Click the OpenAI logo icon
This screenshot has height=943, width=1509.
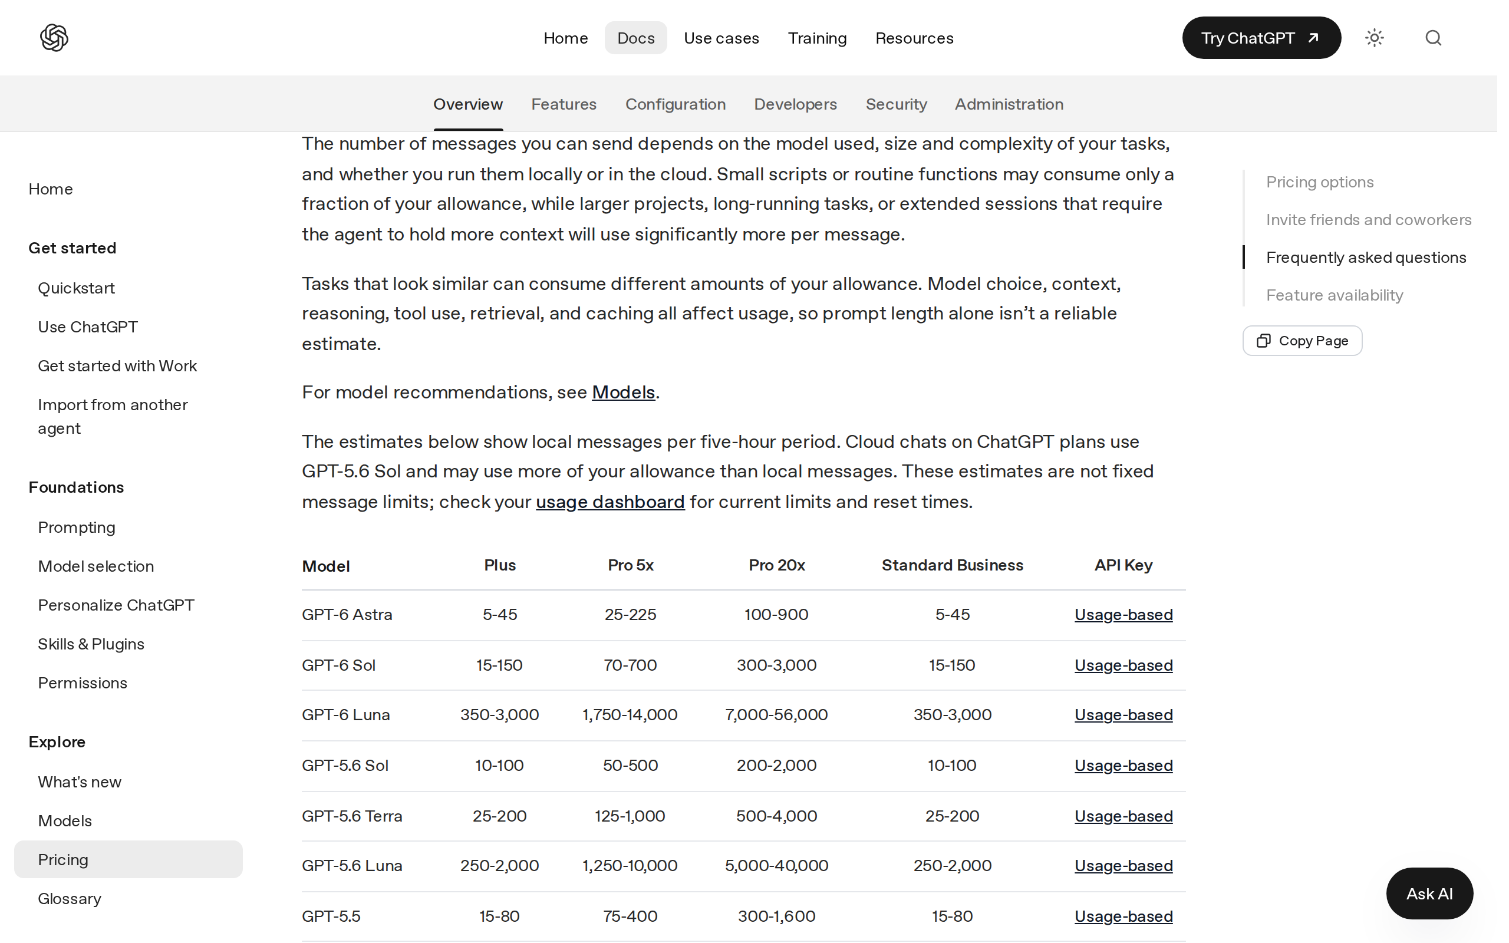(54, 37)
